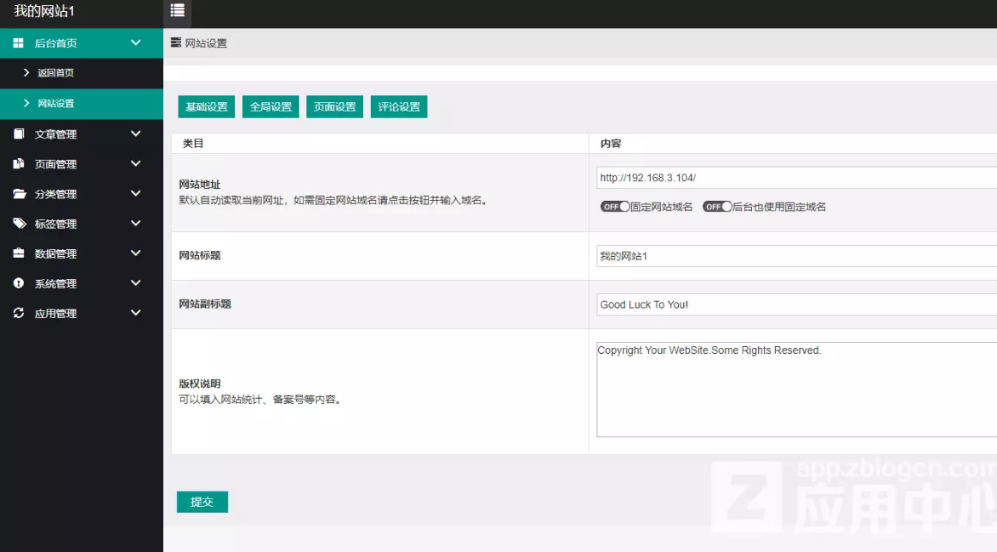The height and width of the screenshot is (552, 997).
Task: Click the 提交 submit button
Action: (202, 502)
